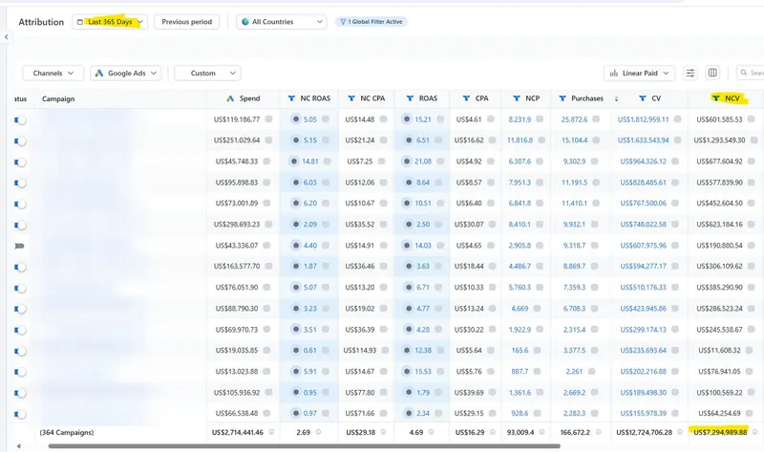Sort by the NCP column header

coord(526,98)
